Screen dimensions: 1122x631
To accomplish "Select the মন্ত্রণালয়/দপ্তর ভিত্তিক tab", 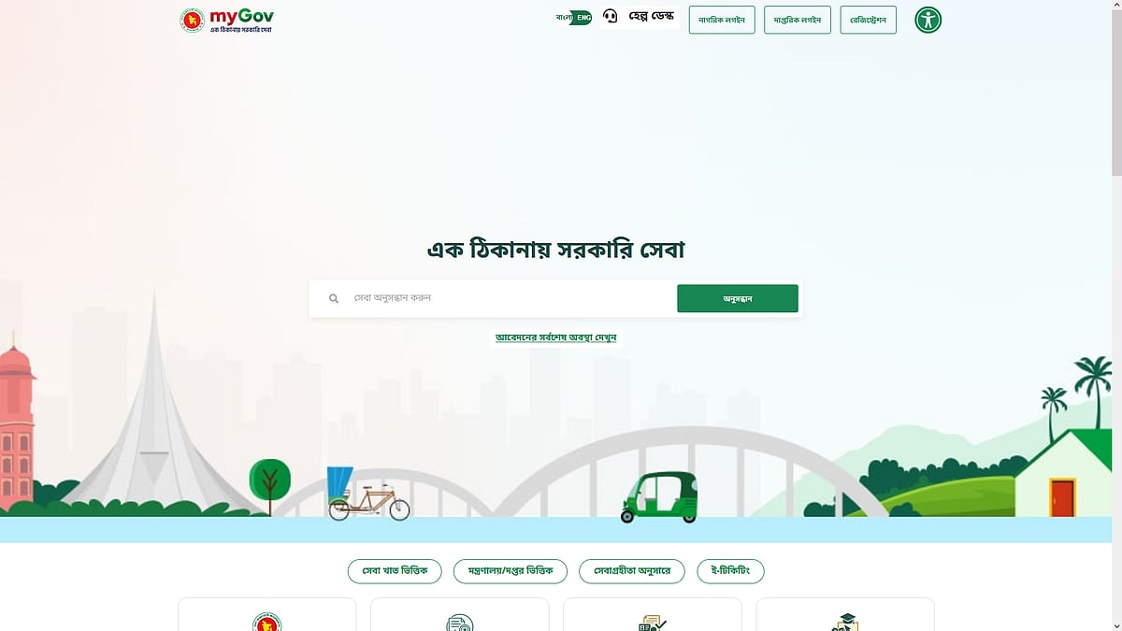I will pyautogui.click(x=511, y=571).
